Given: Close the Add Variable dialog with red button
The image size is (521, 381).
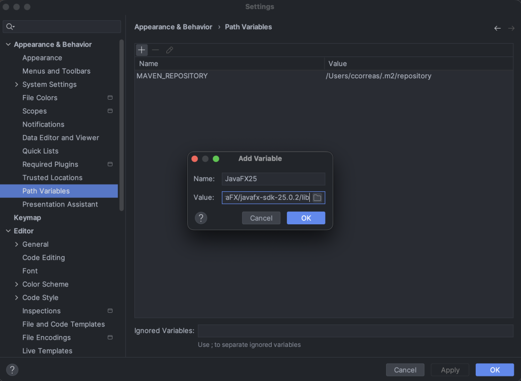Looking at the screenshot, I should pyautogui.click(x=195, y=159).
